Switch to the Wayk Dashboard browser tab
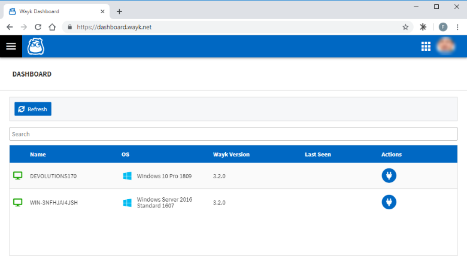Viewport: 467px width, 262px height. 57,11
